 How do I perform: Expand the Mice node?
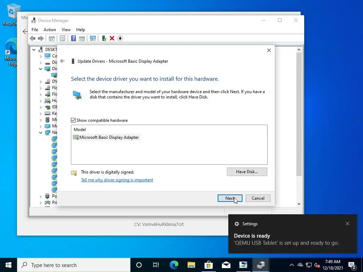pyautogui.click(x=41, y=120)
